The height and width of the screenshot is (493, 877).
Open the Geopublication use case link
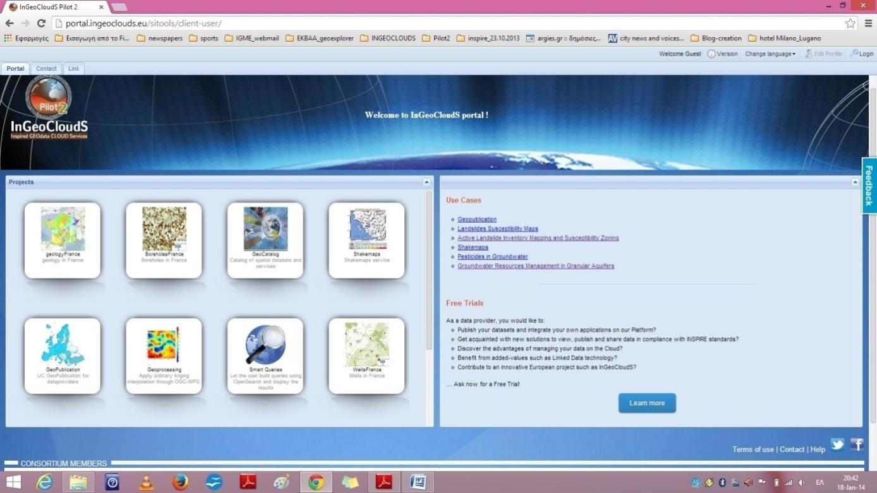click(477, 220)
